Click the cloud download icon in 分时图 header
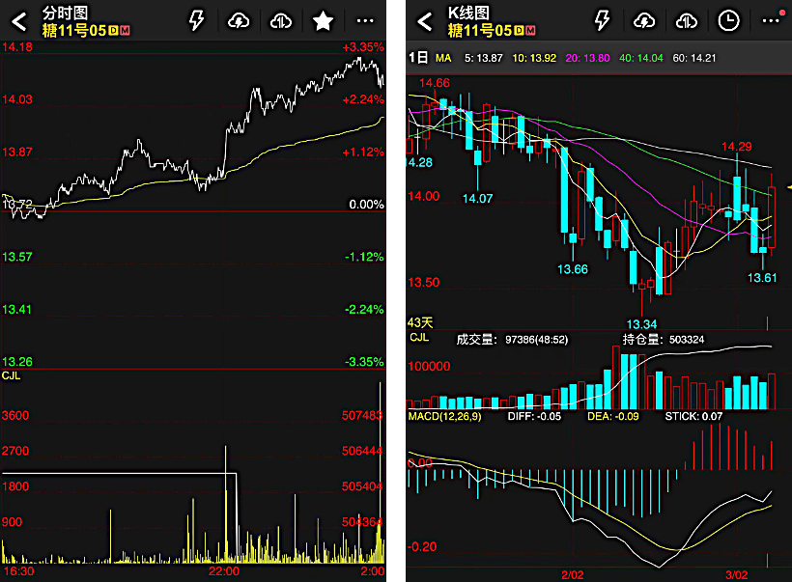 [280, 20]
